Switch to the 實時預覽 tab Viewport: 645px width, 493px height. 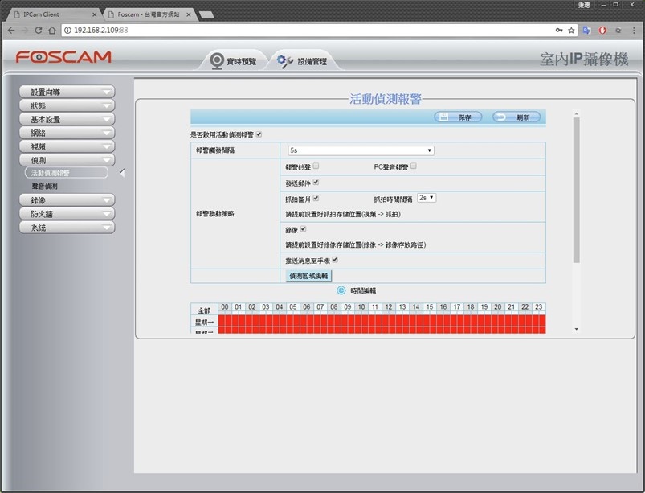(233, 61)
